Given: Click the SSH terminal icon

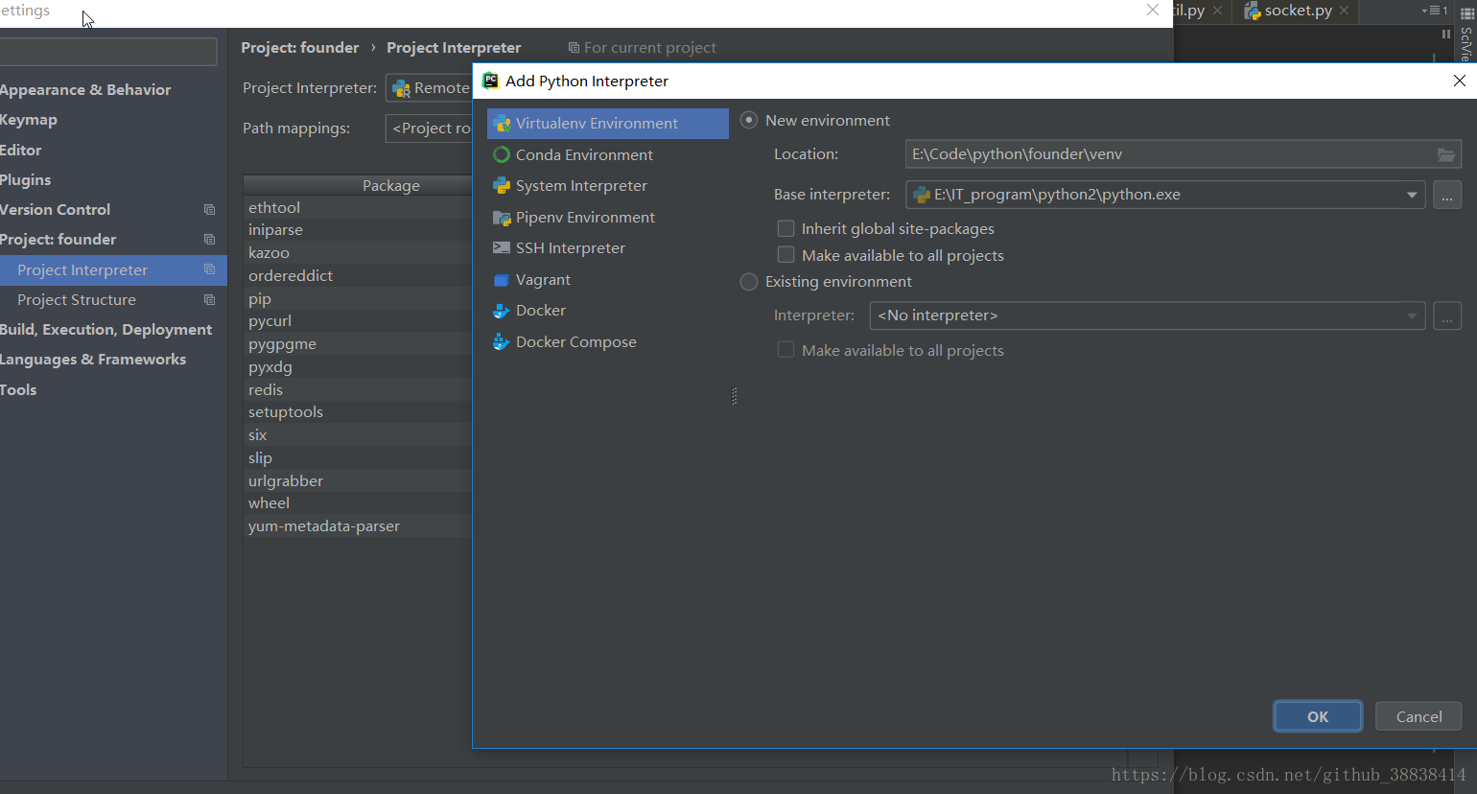Looking at the screenshot, I should pyautogui.click(x=501, y=247).
